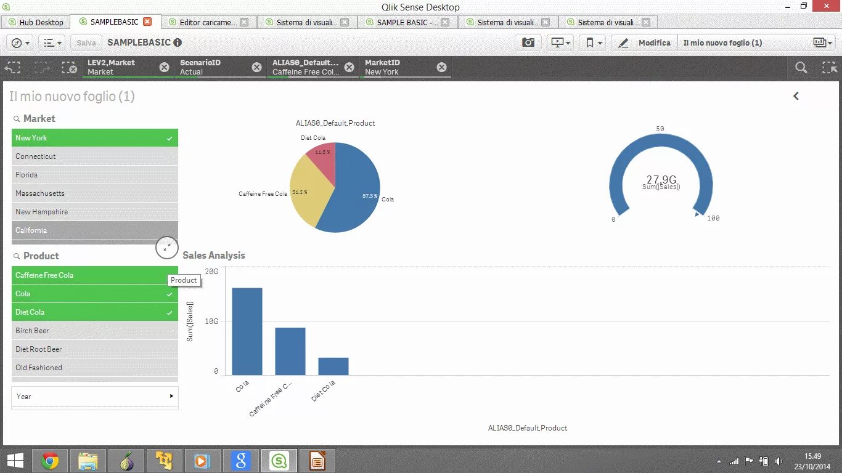Screen dimensions: 842x473
Task: Open File Explorer from taskbar
Action: coord(88,461)
